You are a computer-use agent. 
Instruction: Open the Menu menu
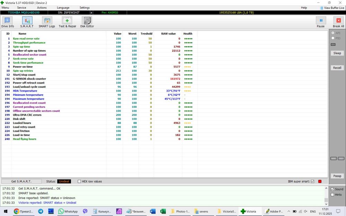point(5,8)
